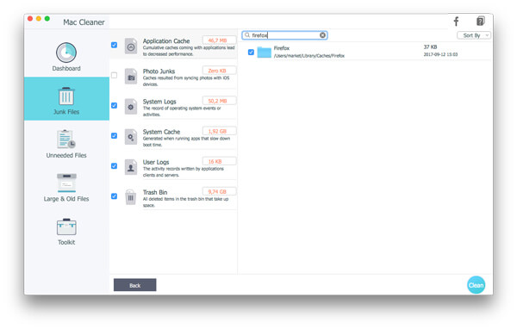517x329 pixels.
Task: Uncheck the Application Cache checkbox
Action: coord(114,45)
